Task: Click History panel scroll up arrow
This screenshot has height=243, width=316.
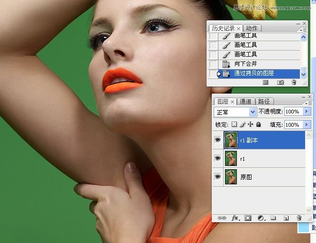Action: coord(303,37)
